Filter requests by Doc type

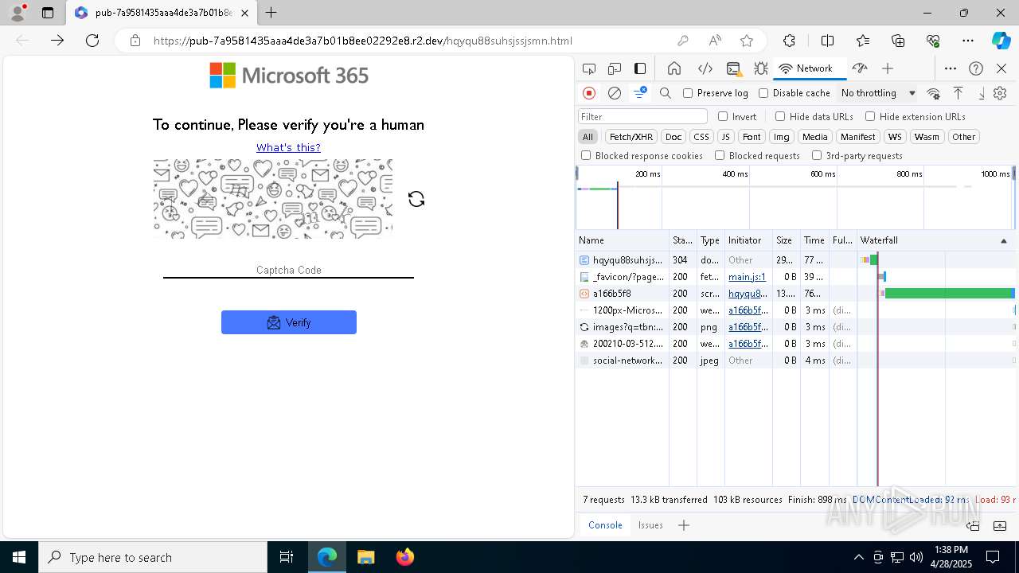673,137
